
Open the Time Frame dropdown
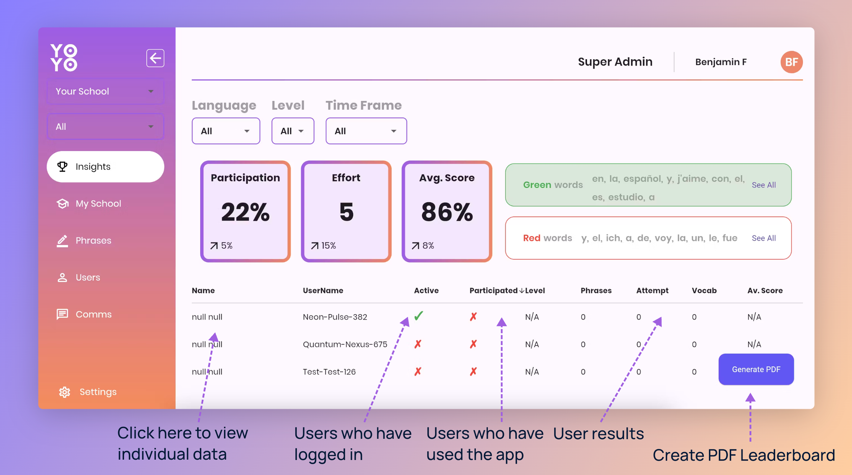coord(366,131)
